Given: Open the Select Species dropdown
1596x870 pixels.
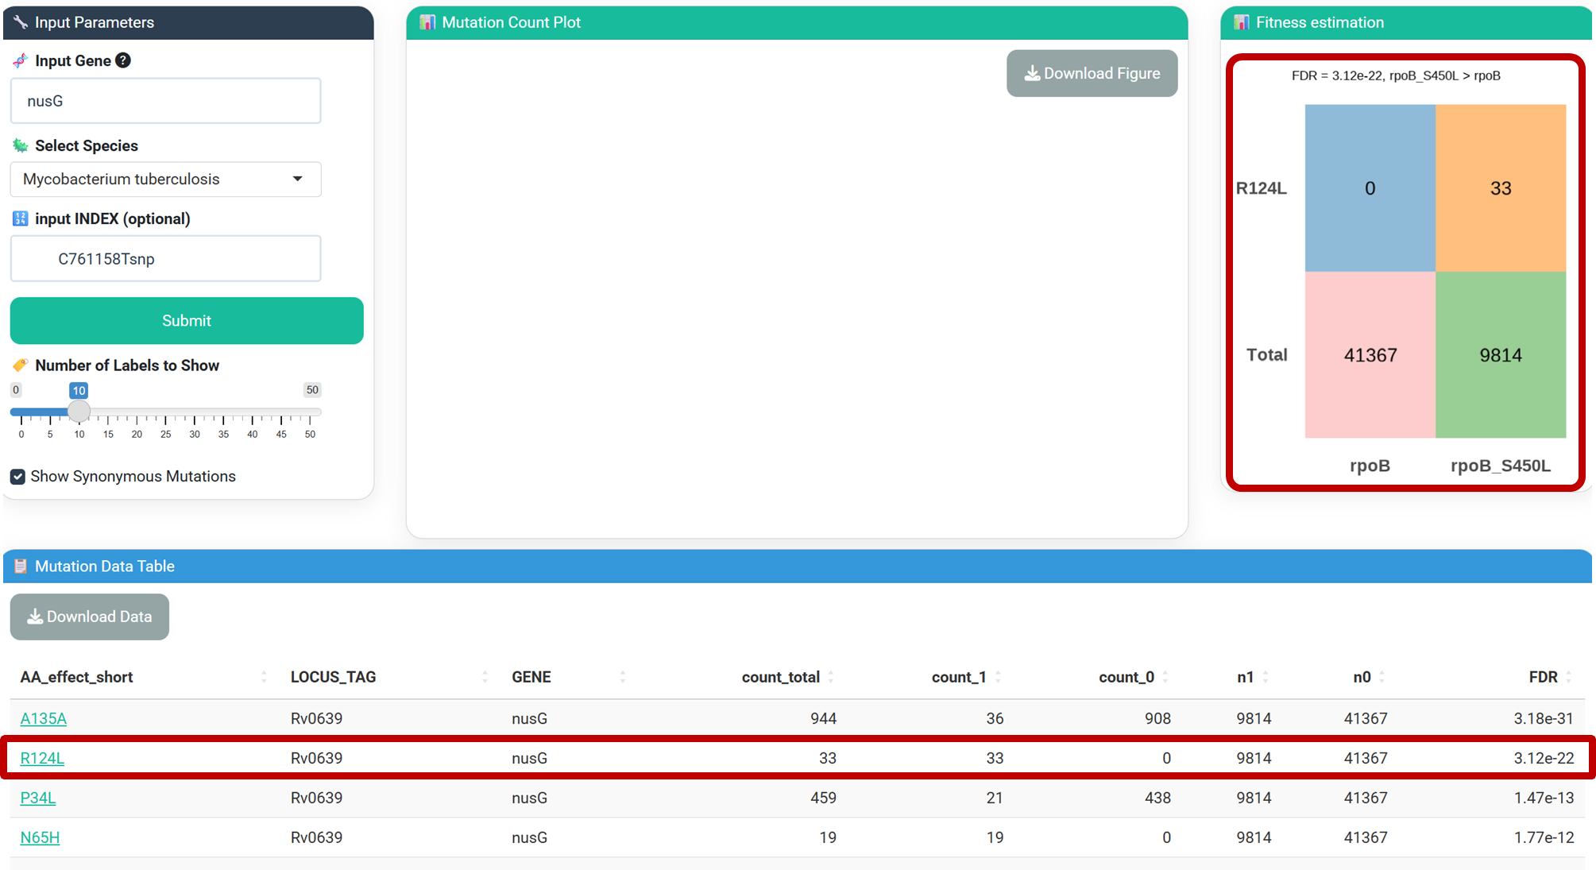Looking at the screenshot, I should point(165,180).
